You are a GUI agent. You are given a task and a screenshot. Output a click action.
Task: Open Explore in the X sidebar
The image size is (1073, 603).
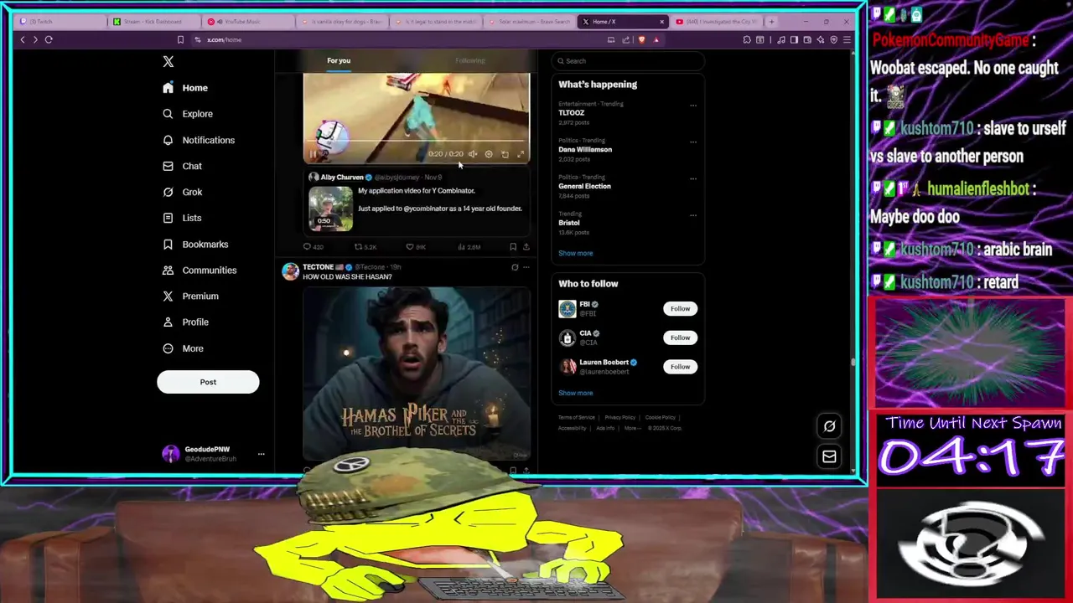pyautogui.click(x=188, y=114)
